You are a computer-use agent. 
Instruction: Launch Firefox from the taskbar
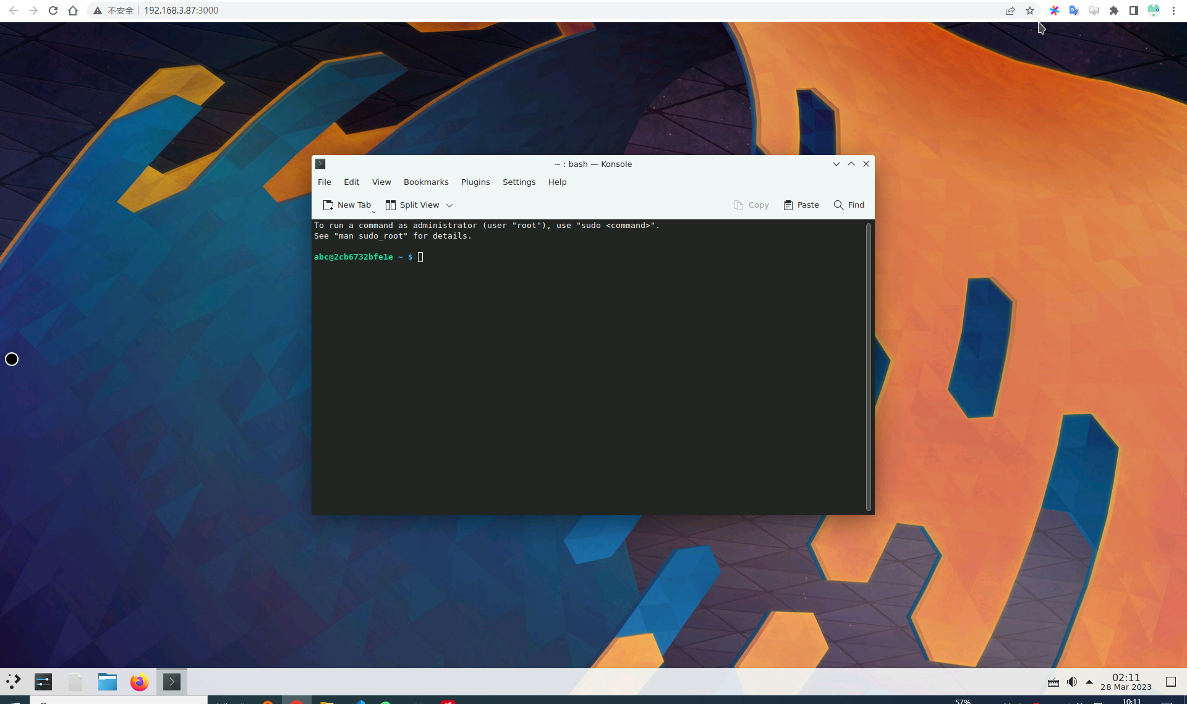pos(140,682)
